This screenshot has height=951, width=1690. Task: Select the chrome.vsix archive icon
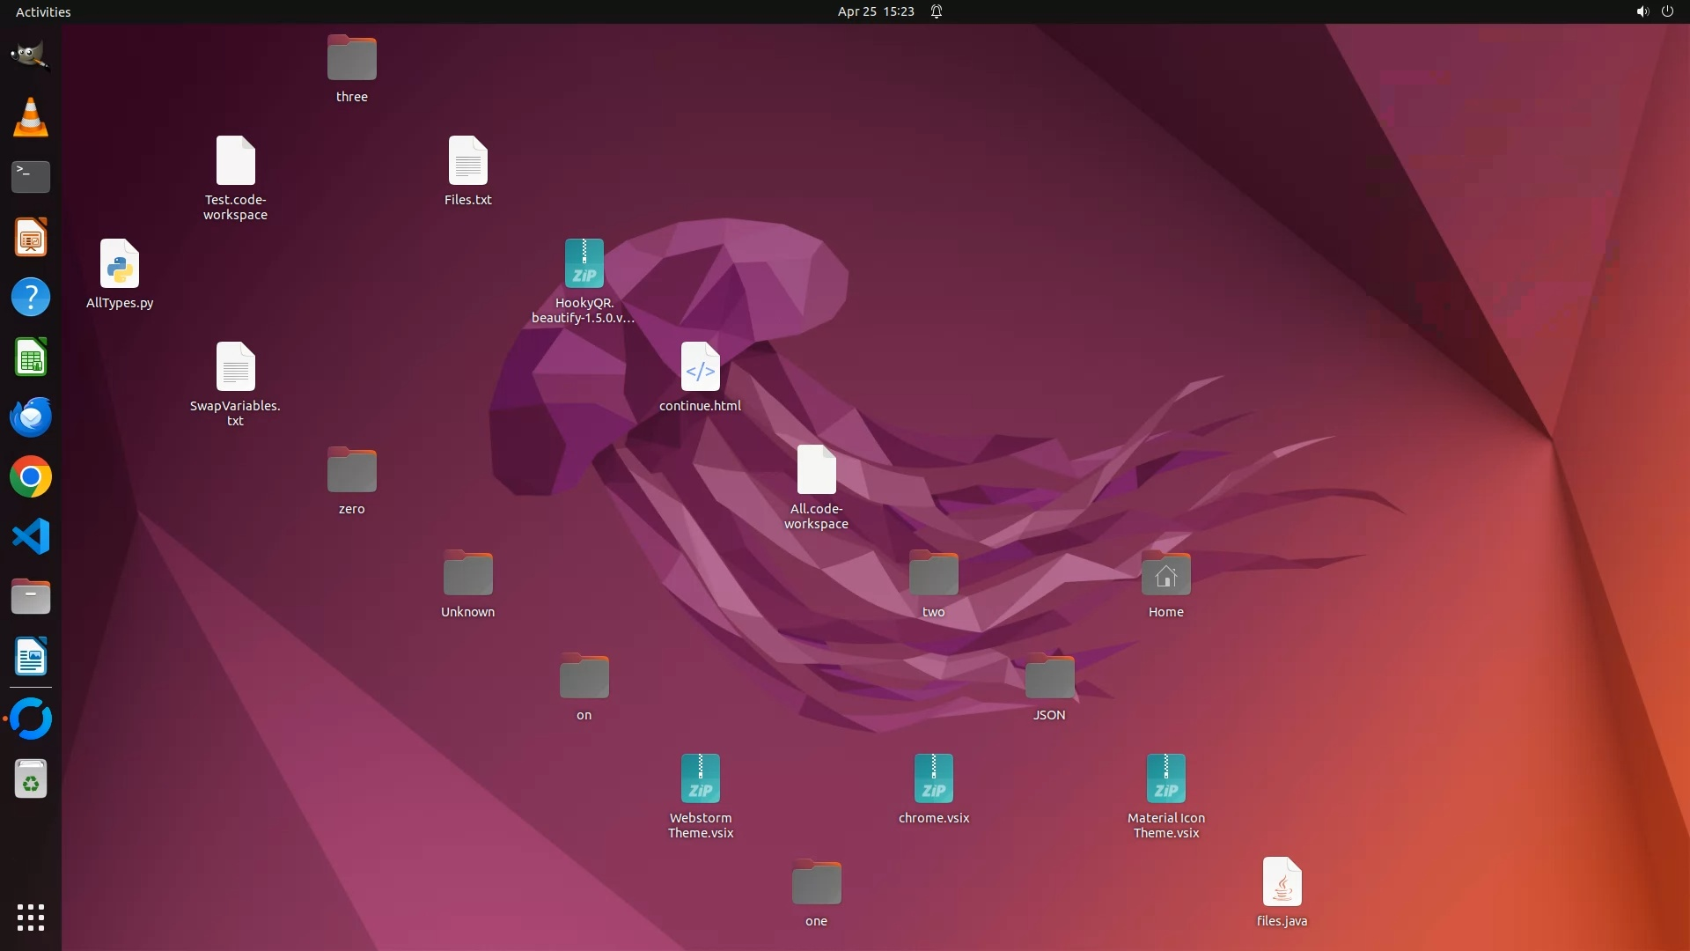tap(933, 779)
